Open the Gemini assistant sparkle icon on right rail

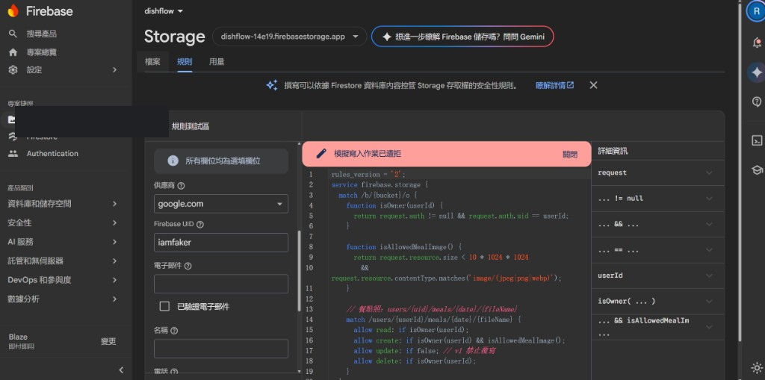(757, 72)
